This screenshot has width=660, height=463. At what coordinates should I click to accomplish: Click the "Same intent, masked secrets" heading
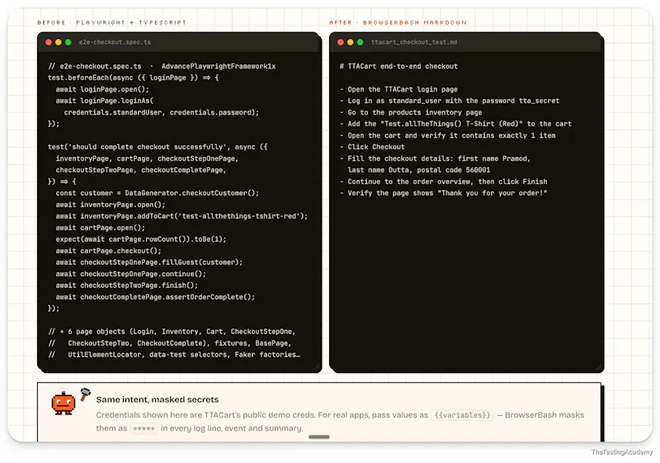[158, 399]
